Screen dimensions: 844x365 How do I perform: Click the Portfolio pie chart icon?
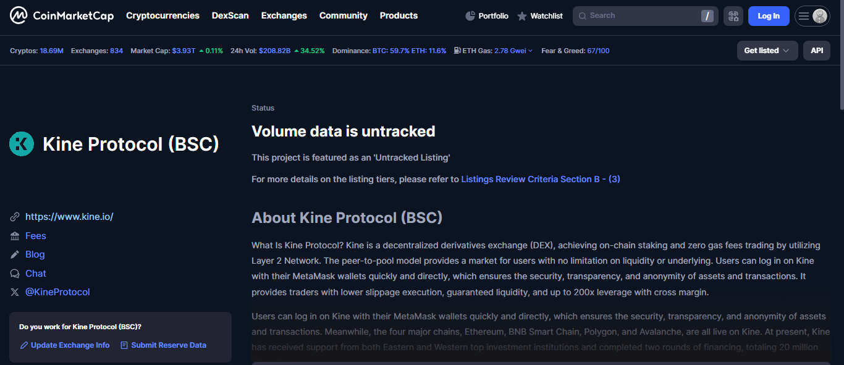coord(470,16)
